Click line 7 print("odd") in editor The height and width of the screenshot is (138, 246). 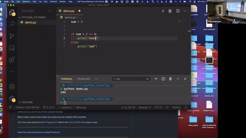(87, 46)
